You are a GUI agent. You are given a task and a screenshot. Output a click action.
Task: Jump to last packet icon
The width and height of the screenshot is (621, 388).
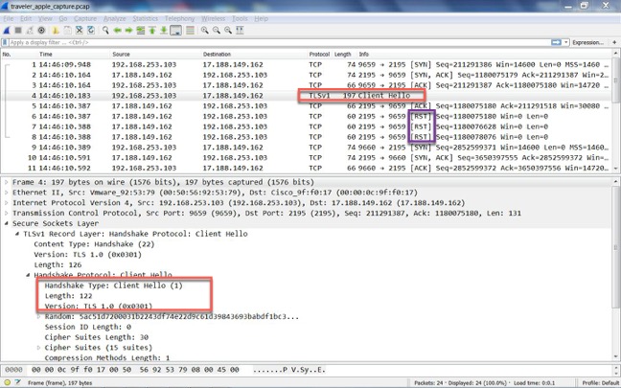[164, 31]
